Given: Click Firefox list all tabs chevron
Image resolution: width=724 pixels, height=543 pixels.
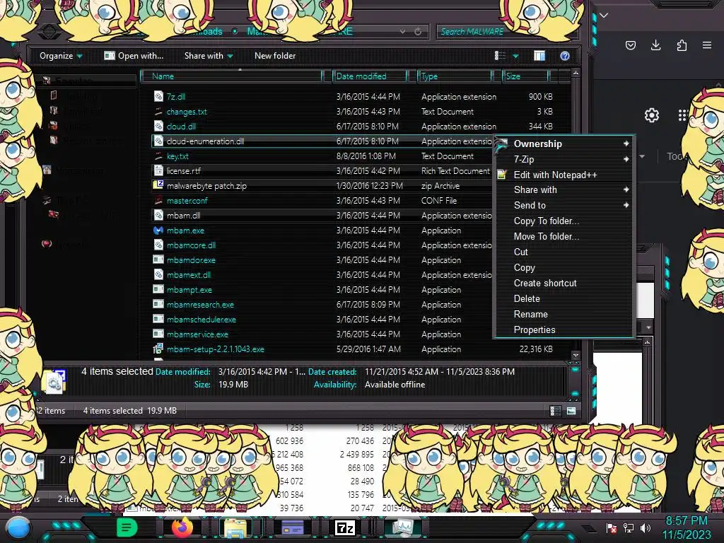Looking at the screenshot, I should [604, 16].
